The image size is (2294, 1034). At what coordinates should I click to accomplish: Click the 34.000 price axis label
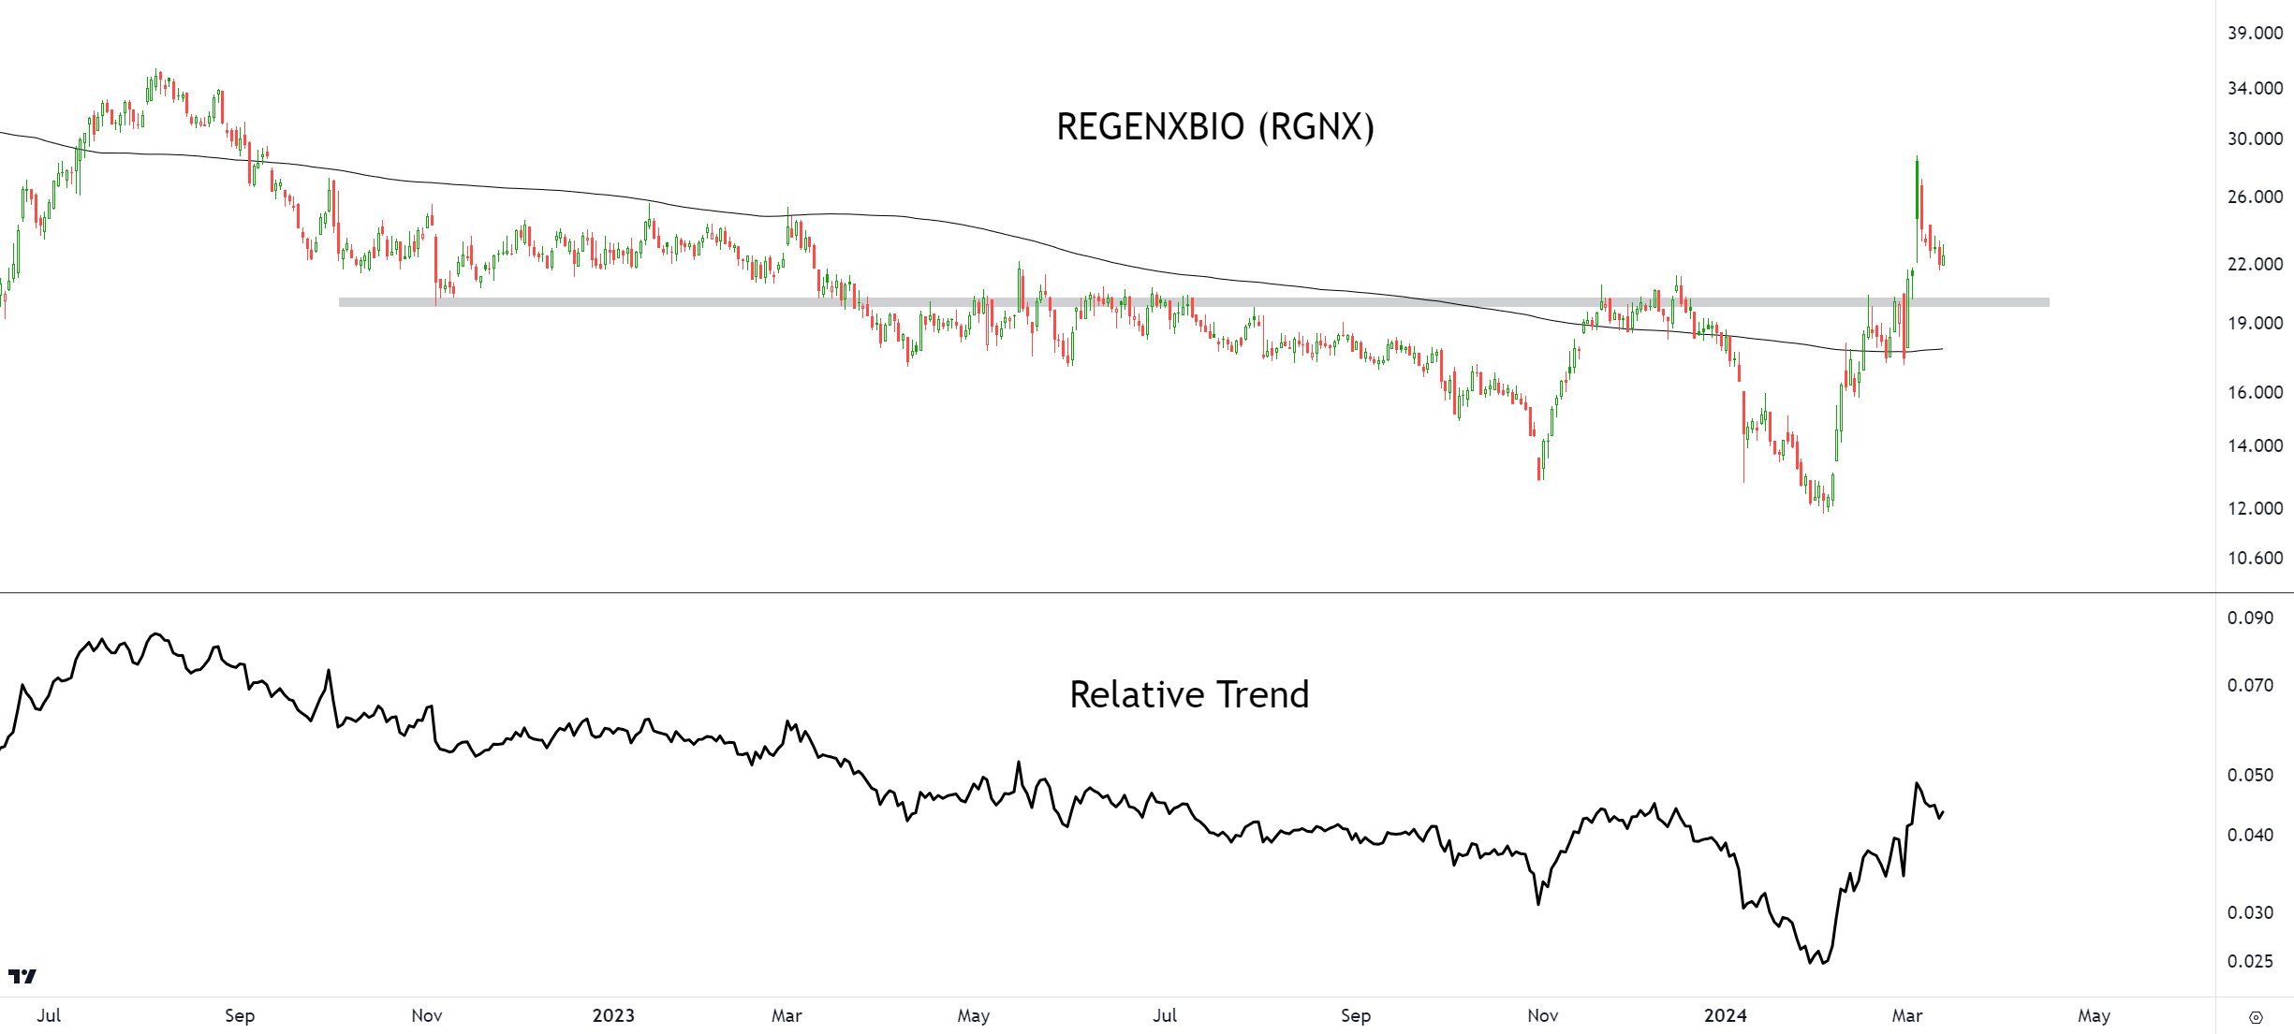(2255, 88)
